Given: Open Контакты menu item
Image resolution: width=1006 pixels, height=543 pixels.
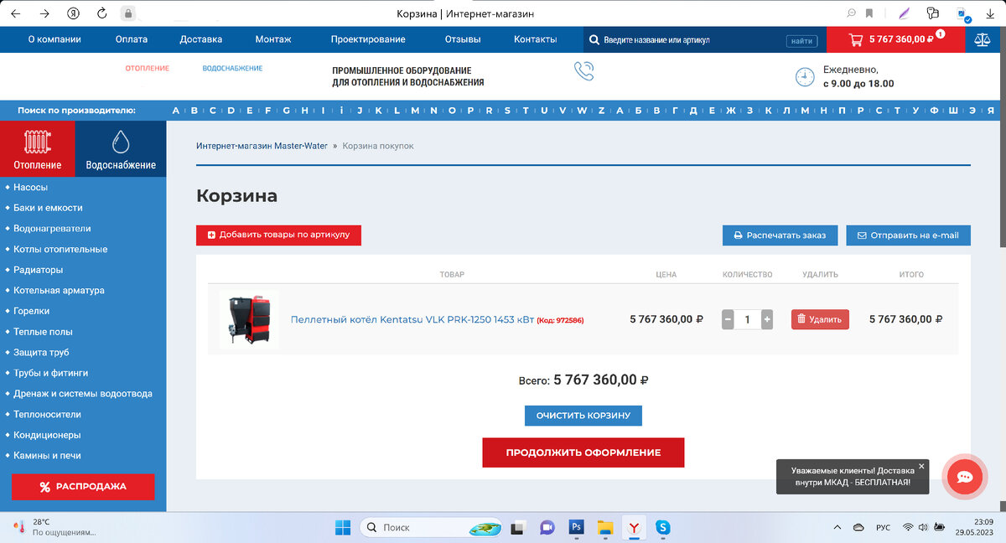Looking at the screenshot, I should 535,39.
